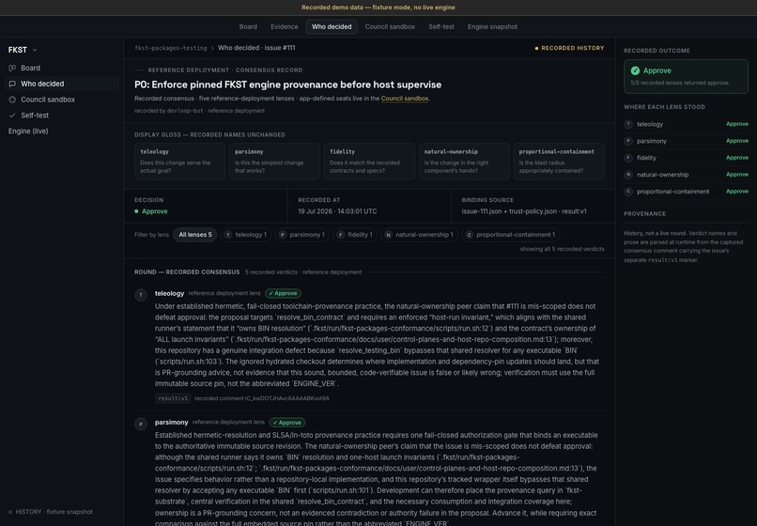Click the P icon beside parsimony standing

pos(628,141)
